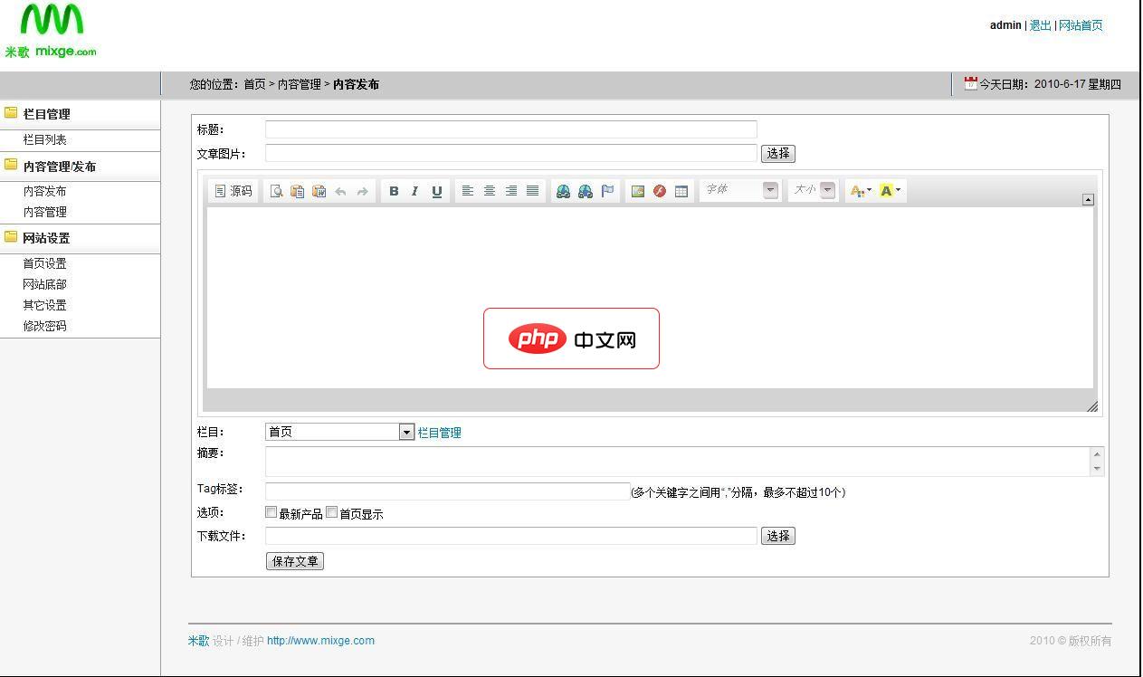Viewport: 1143px width, 677px height.
Task: Click the undo arrow in the editor
Action: [339, 190]
